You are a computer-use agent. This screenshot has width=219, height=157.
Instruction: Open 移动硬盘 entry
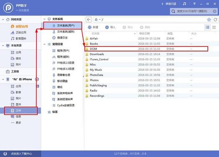60,81
